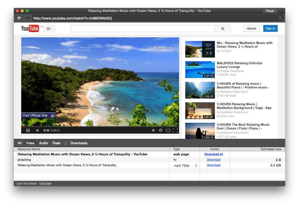
Task: Select the Audio filter tab
Action: (x=43, y=143)
